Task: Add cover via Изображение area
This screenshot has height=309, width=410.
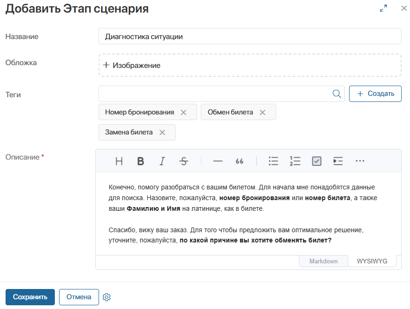Action: [x=250, y=65]
